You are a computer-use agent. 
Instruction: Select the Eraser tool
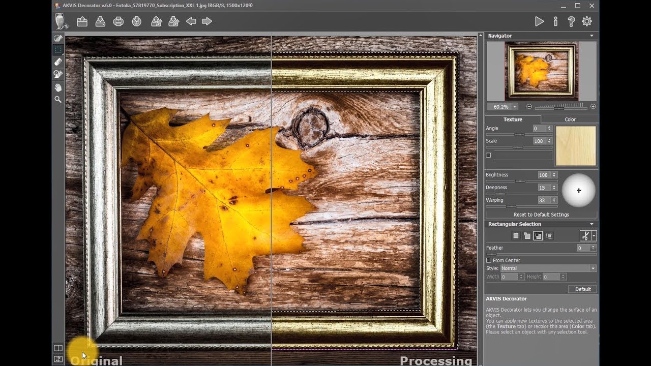[x=58, y=62]
